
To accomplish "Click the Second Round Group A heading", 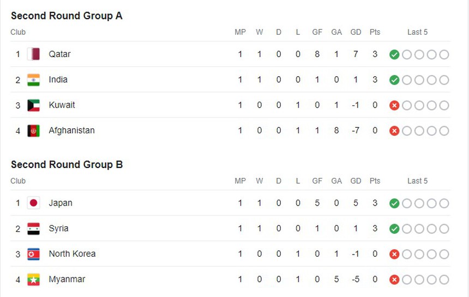I will (x=67, y=16).
